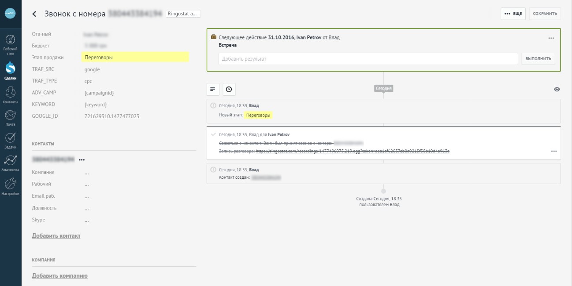Click the Бюджет budget value
This screenshot has height=286, width=572.
96,46
